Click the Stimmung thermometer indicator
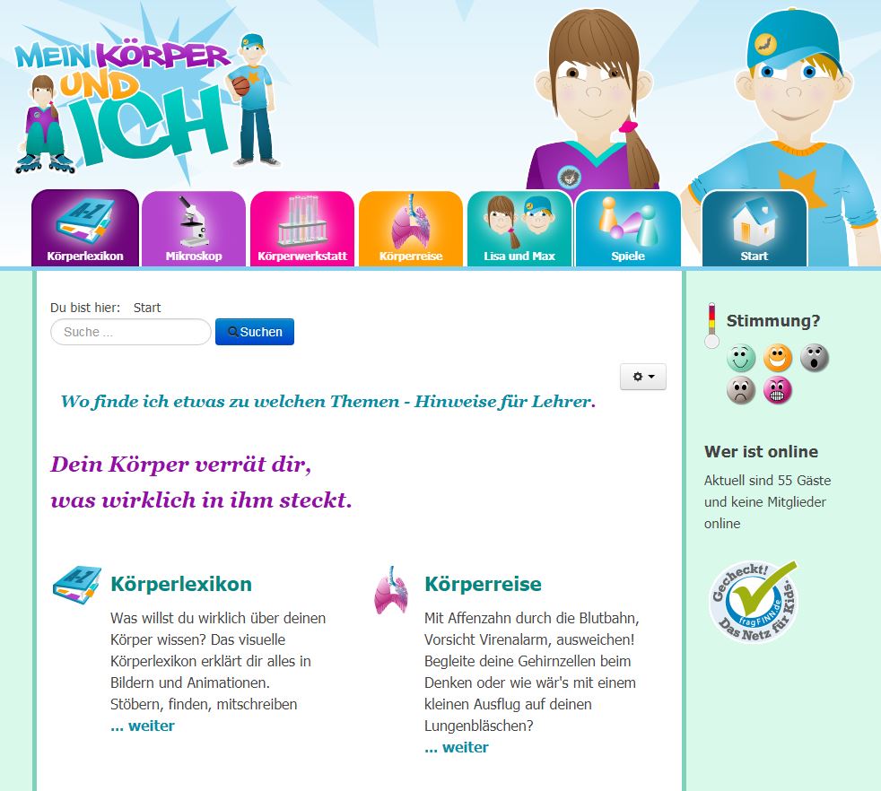The height and width of the screenshot is (791, 881). tap(711, 326)
